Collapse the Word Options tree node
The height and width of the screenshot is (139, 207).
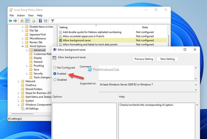(x=22, y=46)
